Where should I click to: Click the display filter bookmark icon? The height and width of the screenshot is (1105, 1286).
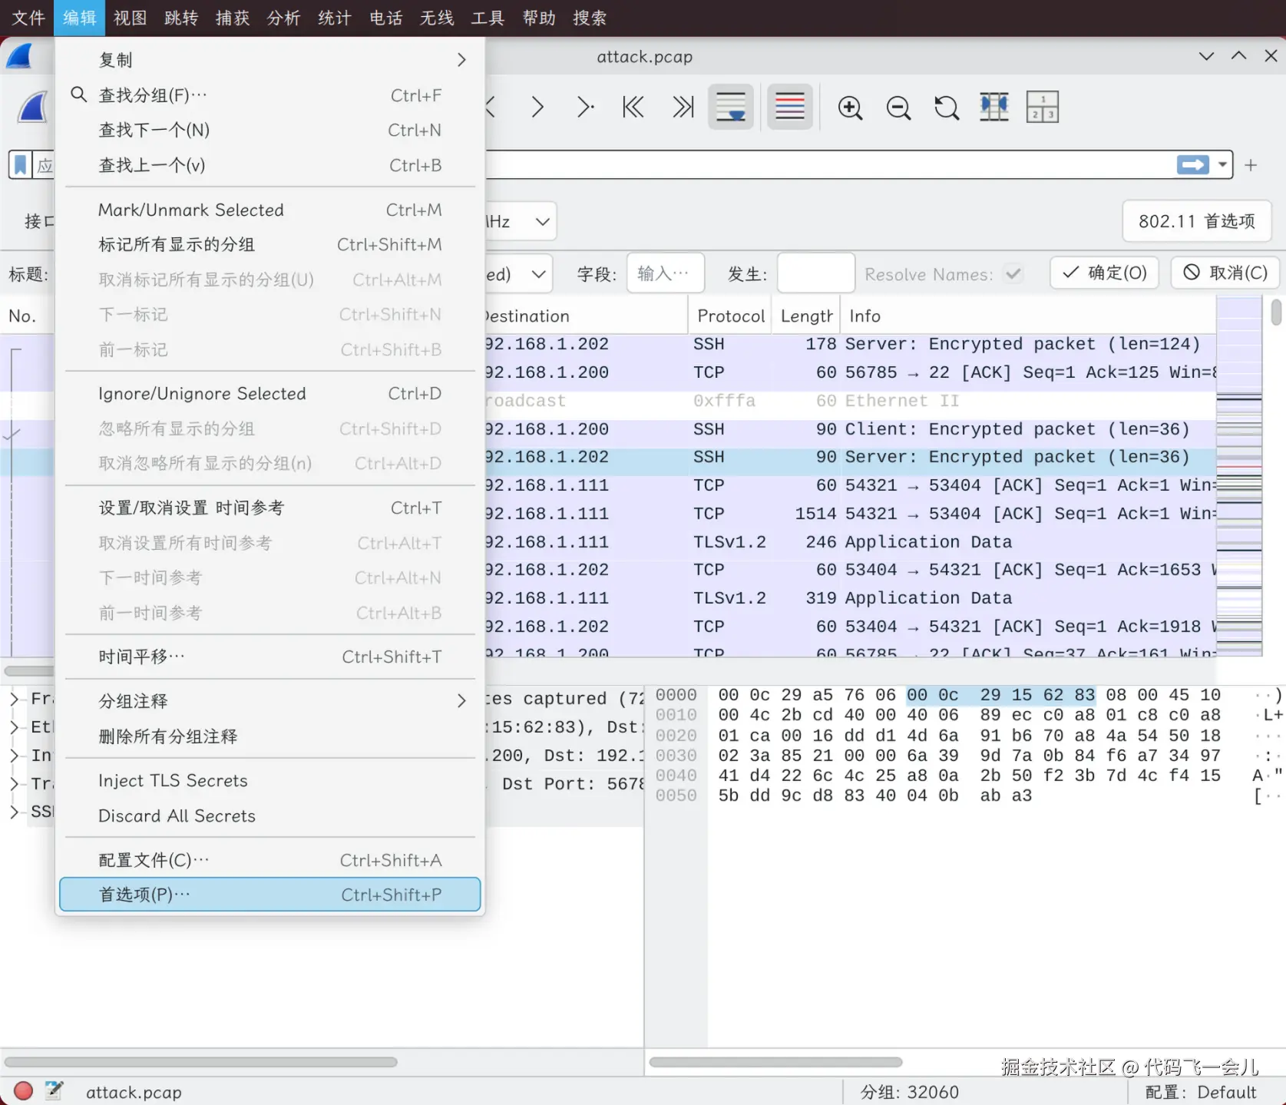coord(21,165)
